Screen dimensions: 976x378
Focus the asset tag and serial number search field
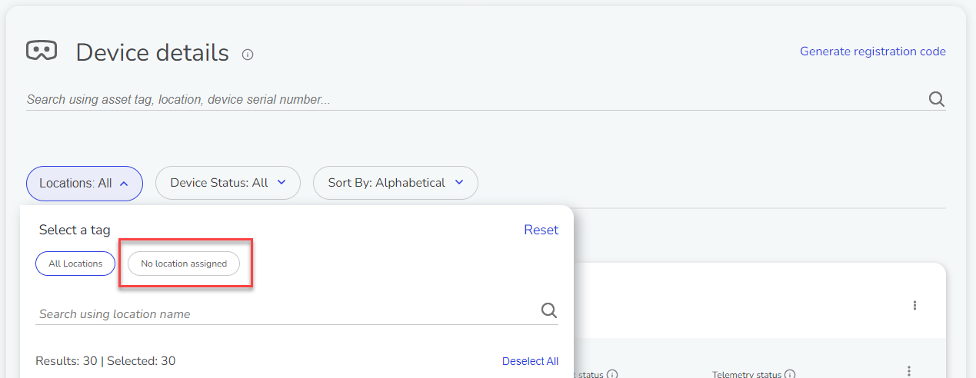[x=475, y=100]
